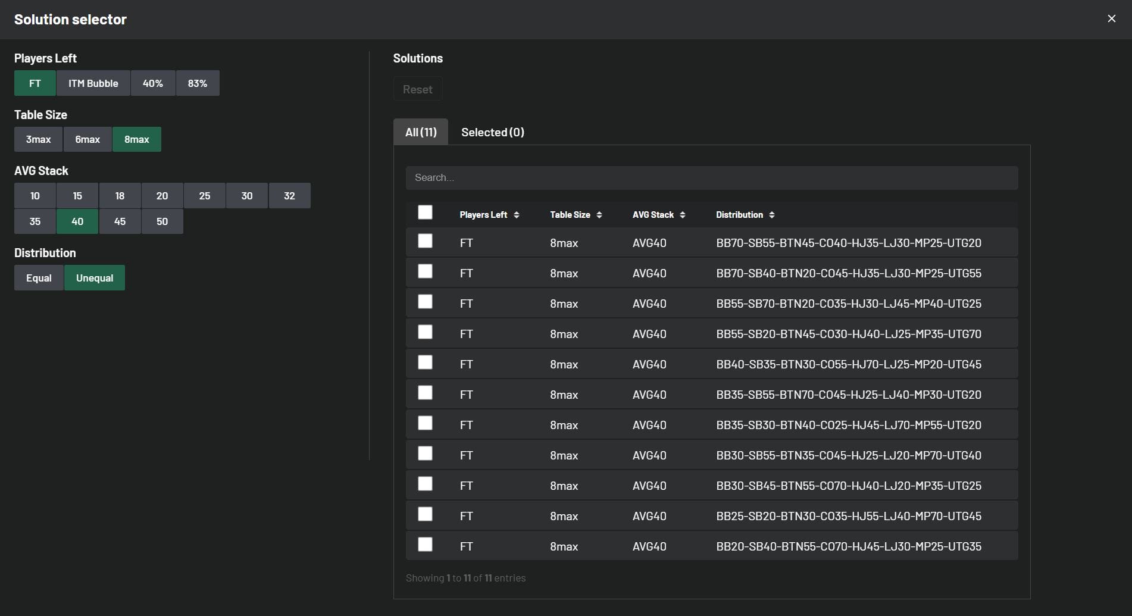Open the All (11) tab
Screen dimensions: 1132x616
421,132
